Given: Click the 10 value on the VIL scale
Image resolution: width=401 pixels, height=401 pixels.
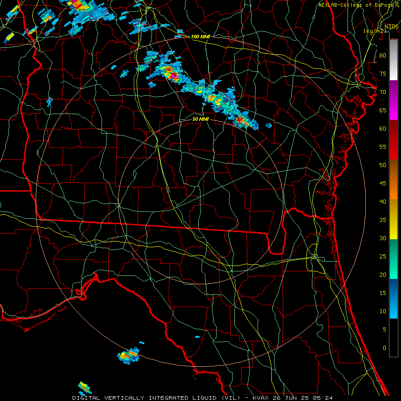Looking at the screenshot, I should click(x=383, y=311).
